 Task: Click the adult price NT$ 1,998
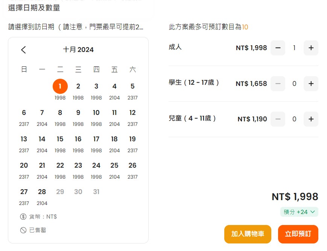(x=251, y=48)
